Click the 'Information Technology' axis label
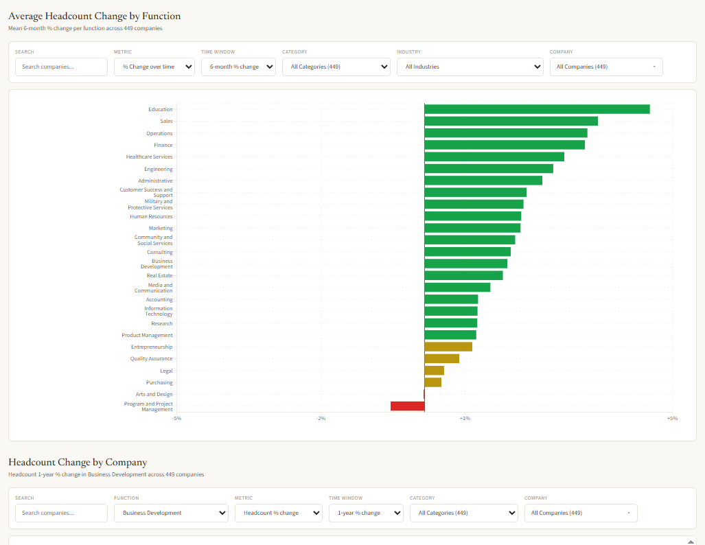Viewport: 705px width, 545px height. click(159, 311)
